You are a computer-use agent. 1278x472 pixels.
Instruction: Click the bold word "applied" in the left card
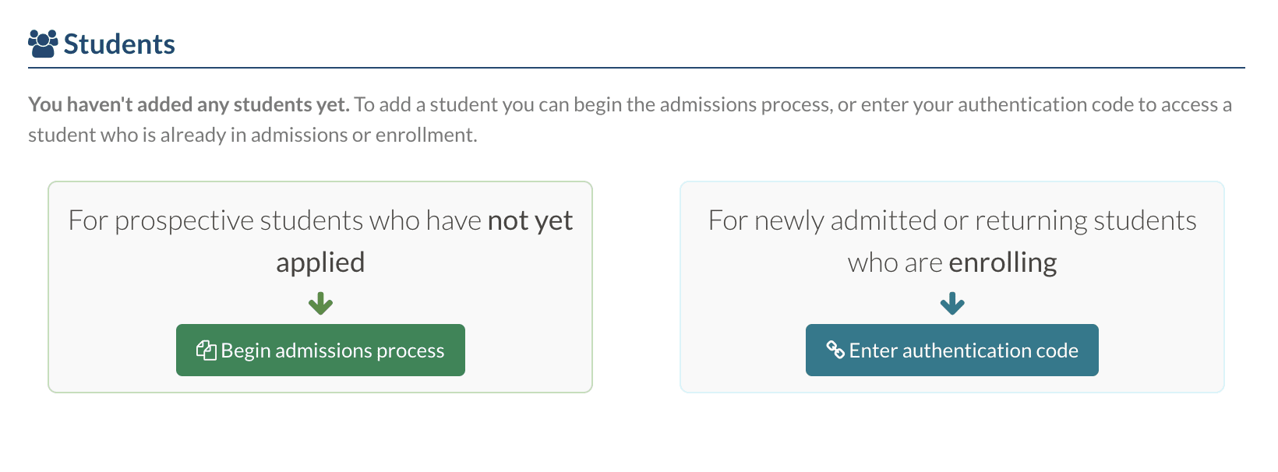[x=320, y=262]
